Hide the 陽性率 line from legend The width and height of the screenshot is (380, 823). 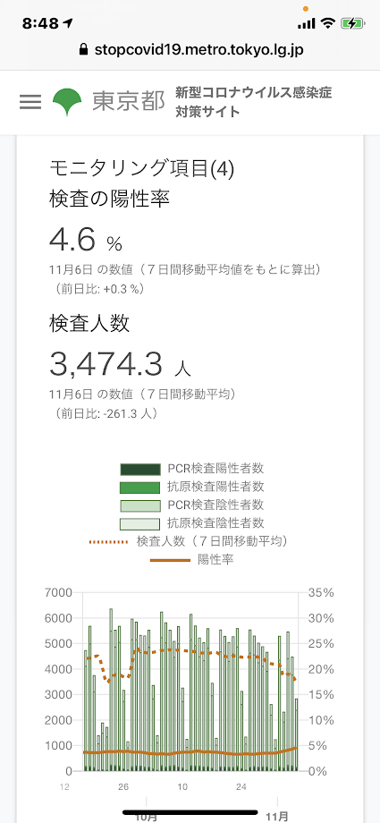coord(192,560)
